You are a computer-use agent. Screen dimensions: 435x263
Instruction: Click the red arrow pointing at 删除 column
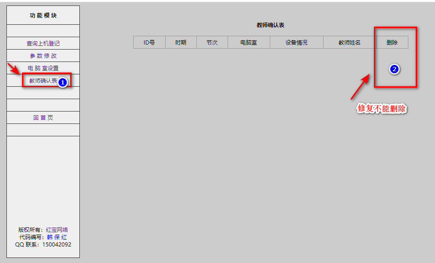[360, 86]
